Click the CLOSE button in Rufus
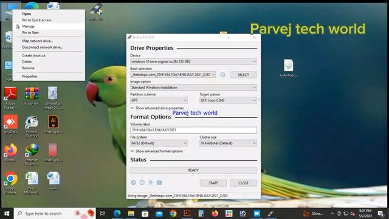The height and width of the screenshot is (219, 389). [243, 183]
